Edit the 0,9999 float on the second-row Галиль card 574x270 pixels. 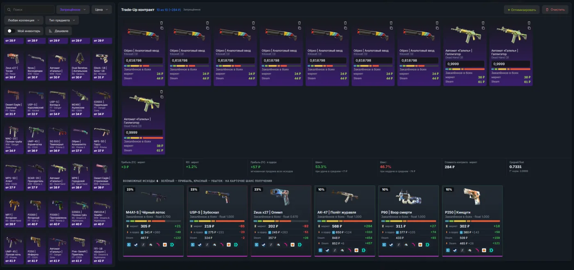click(x=143, y=133)
